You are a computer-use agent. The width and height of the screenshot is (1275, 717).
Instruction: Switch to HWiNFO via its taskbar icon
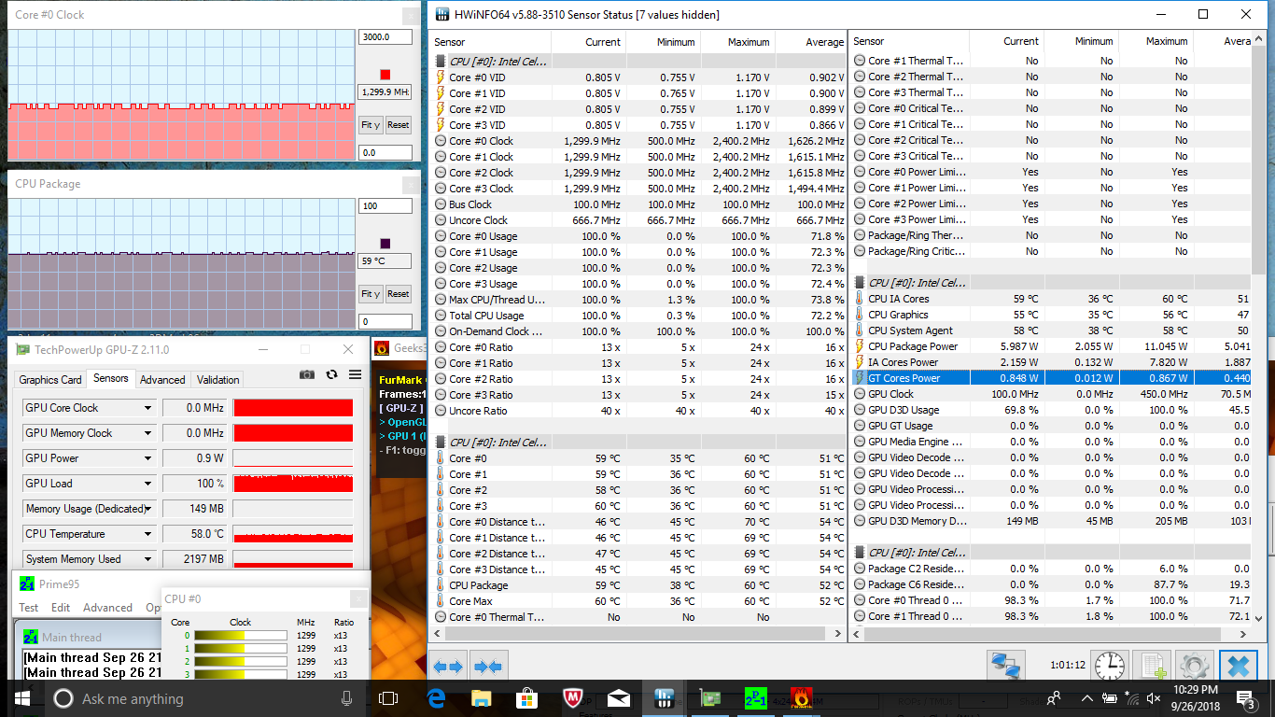click(665, 698)
